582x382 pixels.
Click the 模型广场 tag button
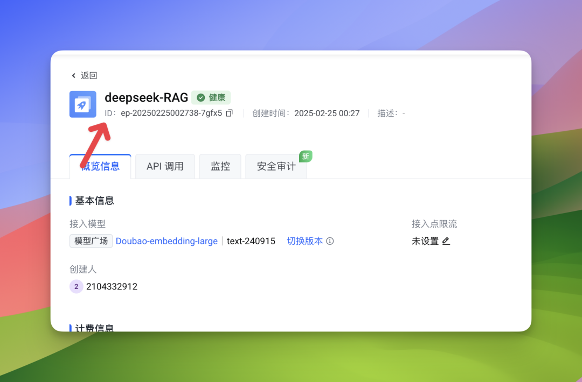click(91, 241)
